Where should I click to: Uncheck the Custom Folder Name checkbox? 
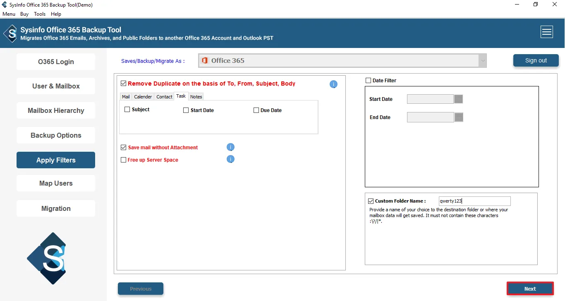tap(371, 201)
